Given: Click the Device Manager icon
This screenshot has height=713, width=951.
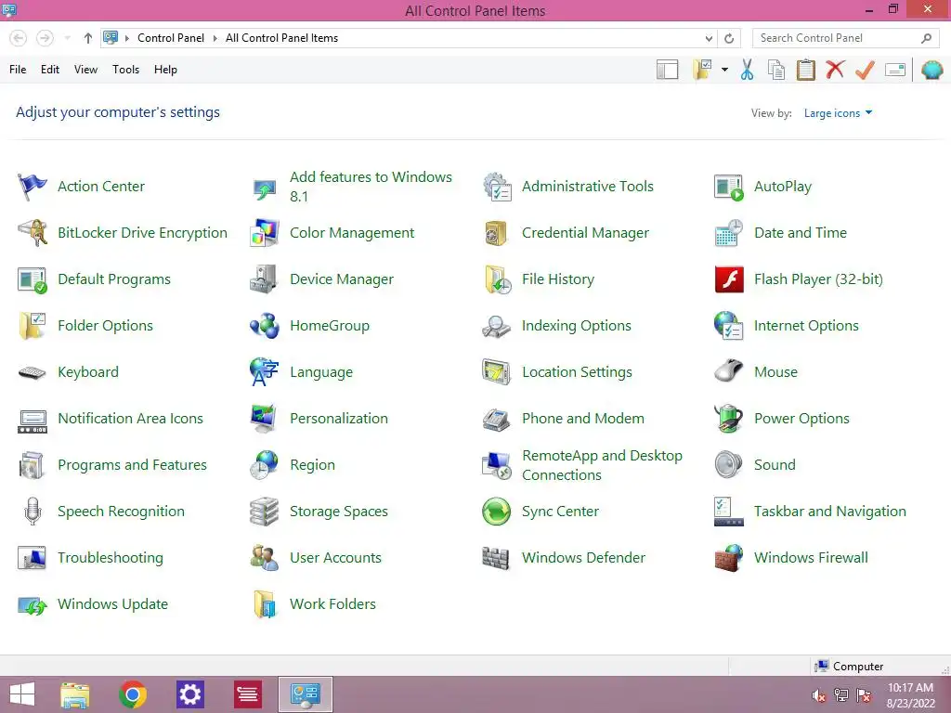Looking at the screenshot, I should [265, 279].
